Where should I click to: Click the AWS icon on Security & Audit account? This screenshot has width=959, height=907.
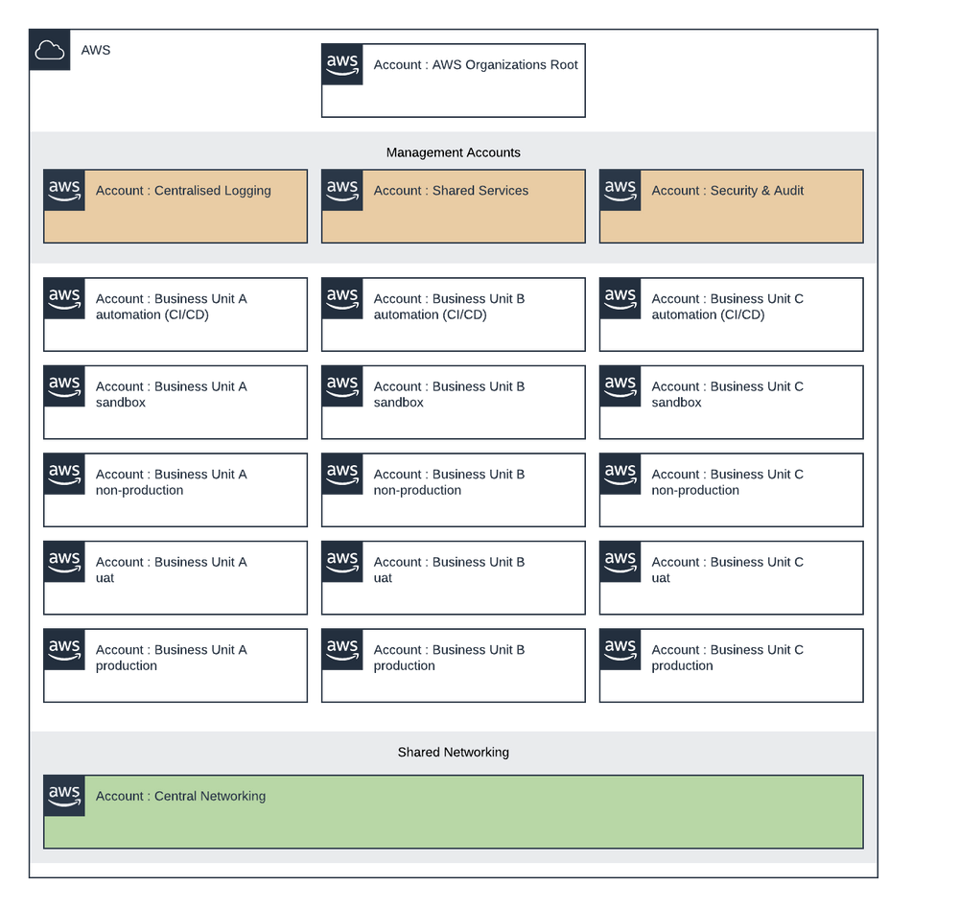pos(620,190)
